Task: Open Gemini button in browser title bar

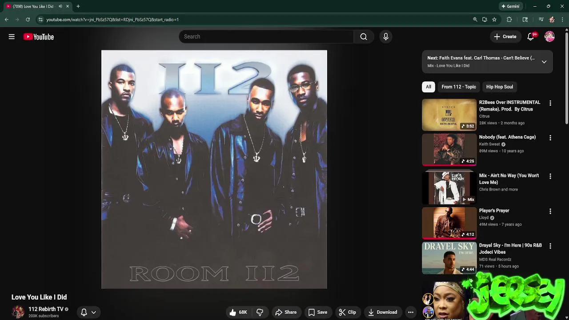Action: (510, 6)
